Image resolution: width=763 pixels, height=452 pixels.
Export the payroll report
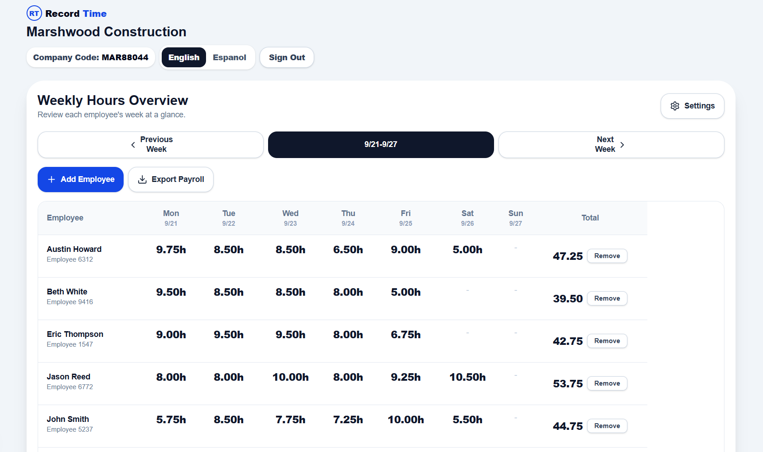click(171, 179)
